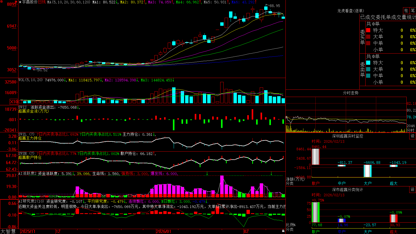
Task: Click the lock icon on the date axis
Action: [x=283, y=231]
